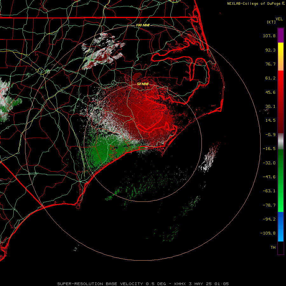Click the -0.9 velocity scale value
The height and width of the screenshot is (286, 286).
(270, 135)
